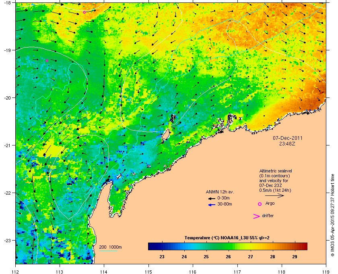Screen dimensions: 338x274
Task: Click the latitude axis label -20
Action: pyautogui.click(x=8, y=98)
